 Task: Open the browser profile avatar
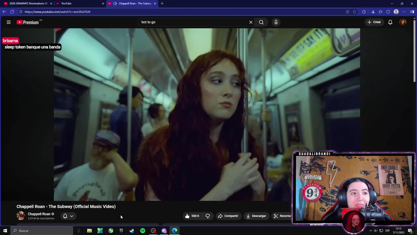pyautogui.click(x=396, y=12)
